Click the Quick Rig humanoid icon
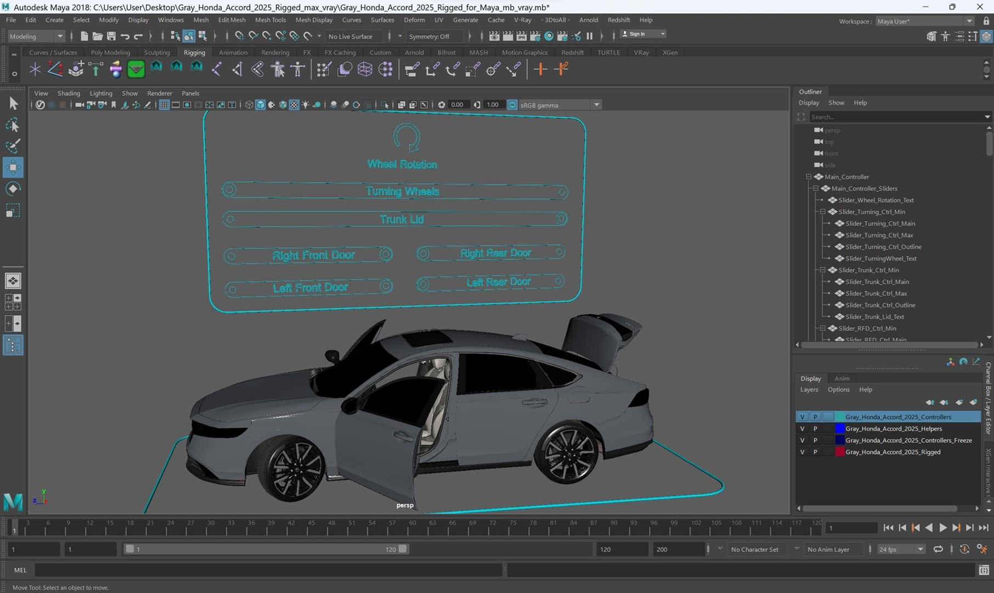994x593 pixels. tap(278, 69)
